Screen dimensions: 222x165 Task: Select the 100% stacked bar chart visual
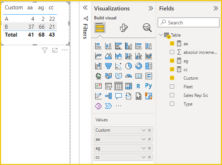[139, 46]
